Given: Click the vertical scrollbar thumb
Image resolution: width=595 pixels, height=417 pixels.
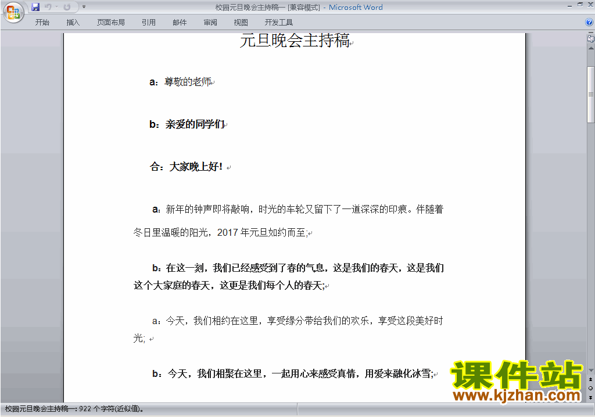Looking at the screenshot, I should point(590,95).
